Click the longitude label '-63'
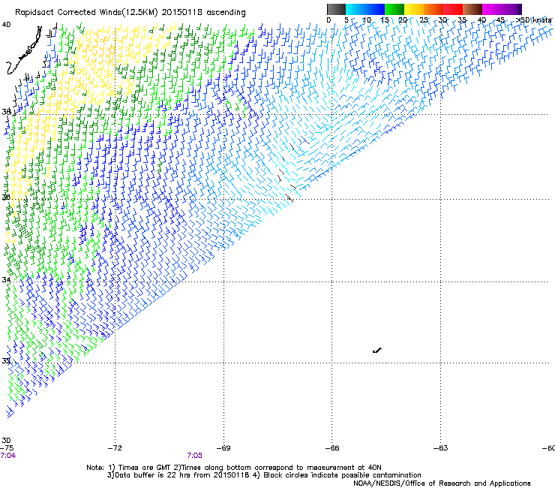This screenshot has height=488, width=555. [x=441, y=448]
